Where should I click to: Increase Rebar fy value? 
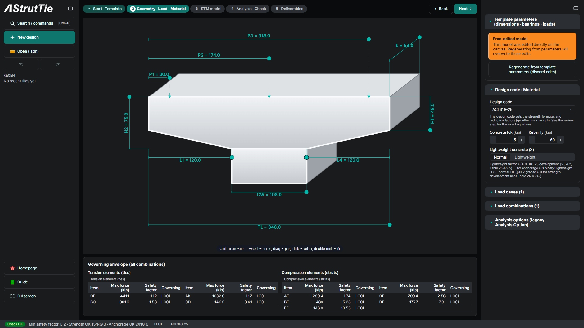[x=561, y=140]
